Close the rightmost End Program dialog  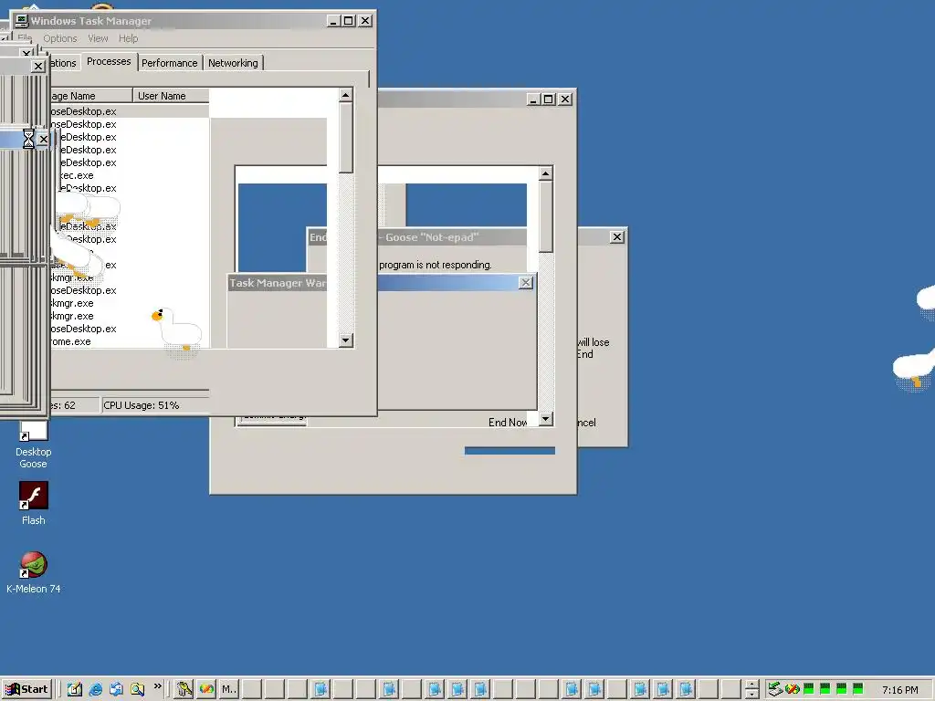tap(617, 236)
